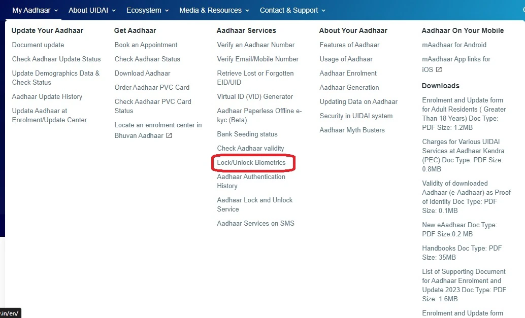
Task: Select Aadhaar Lock and Unlock Service
Action: (x=255, y=204)
